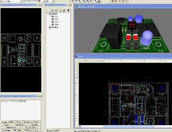Click the second Design Toolbox toolbar icon
Screen dimensions: 172x132
coord(56,10)
